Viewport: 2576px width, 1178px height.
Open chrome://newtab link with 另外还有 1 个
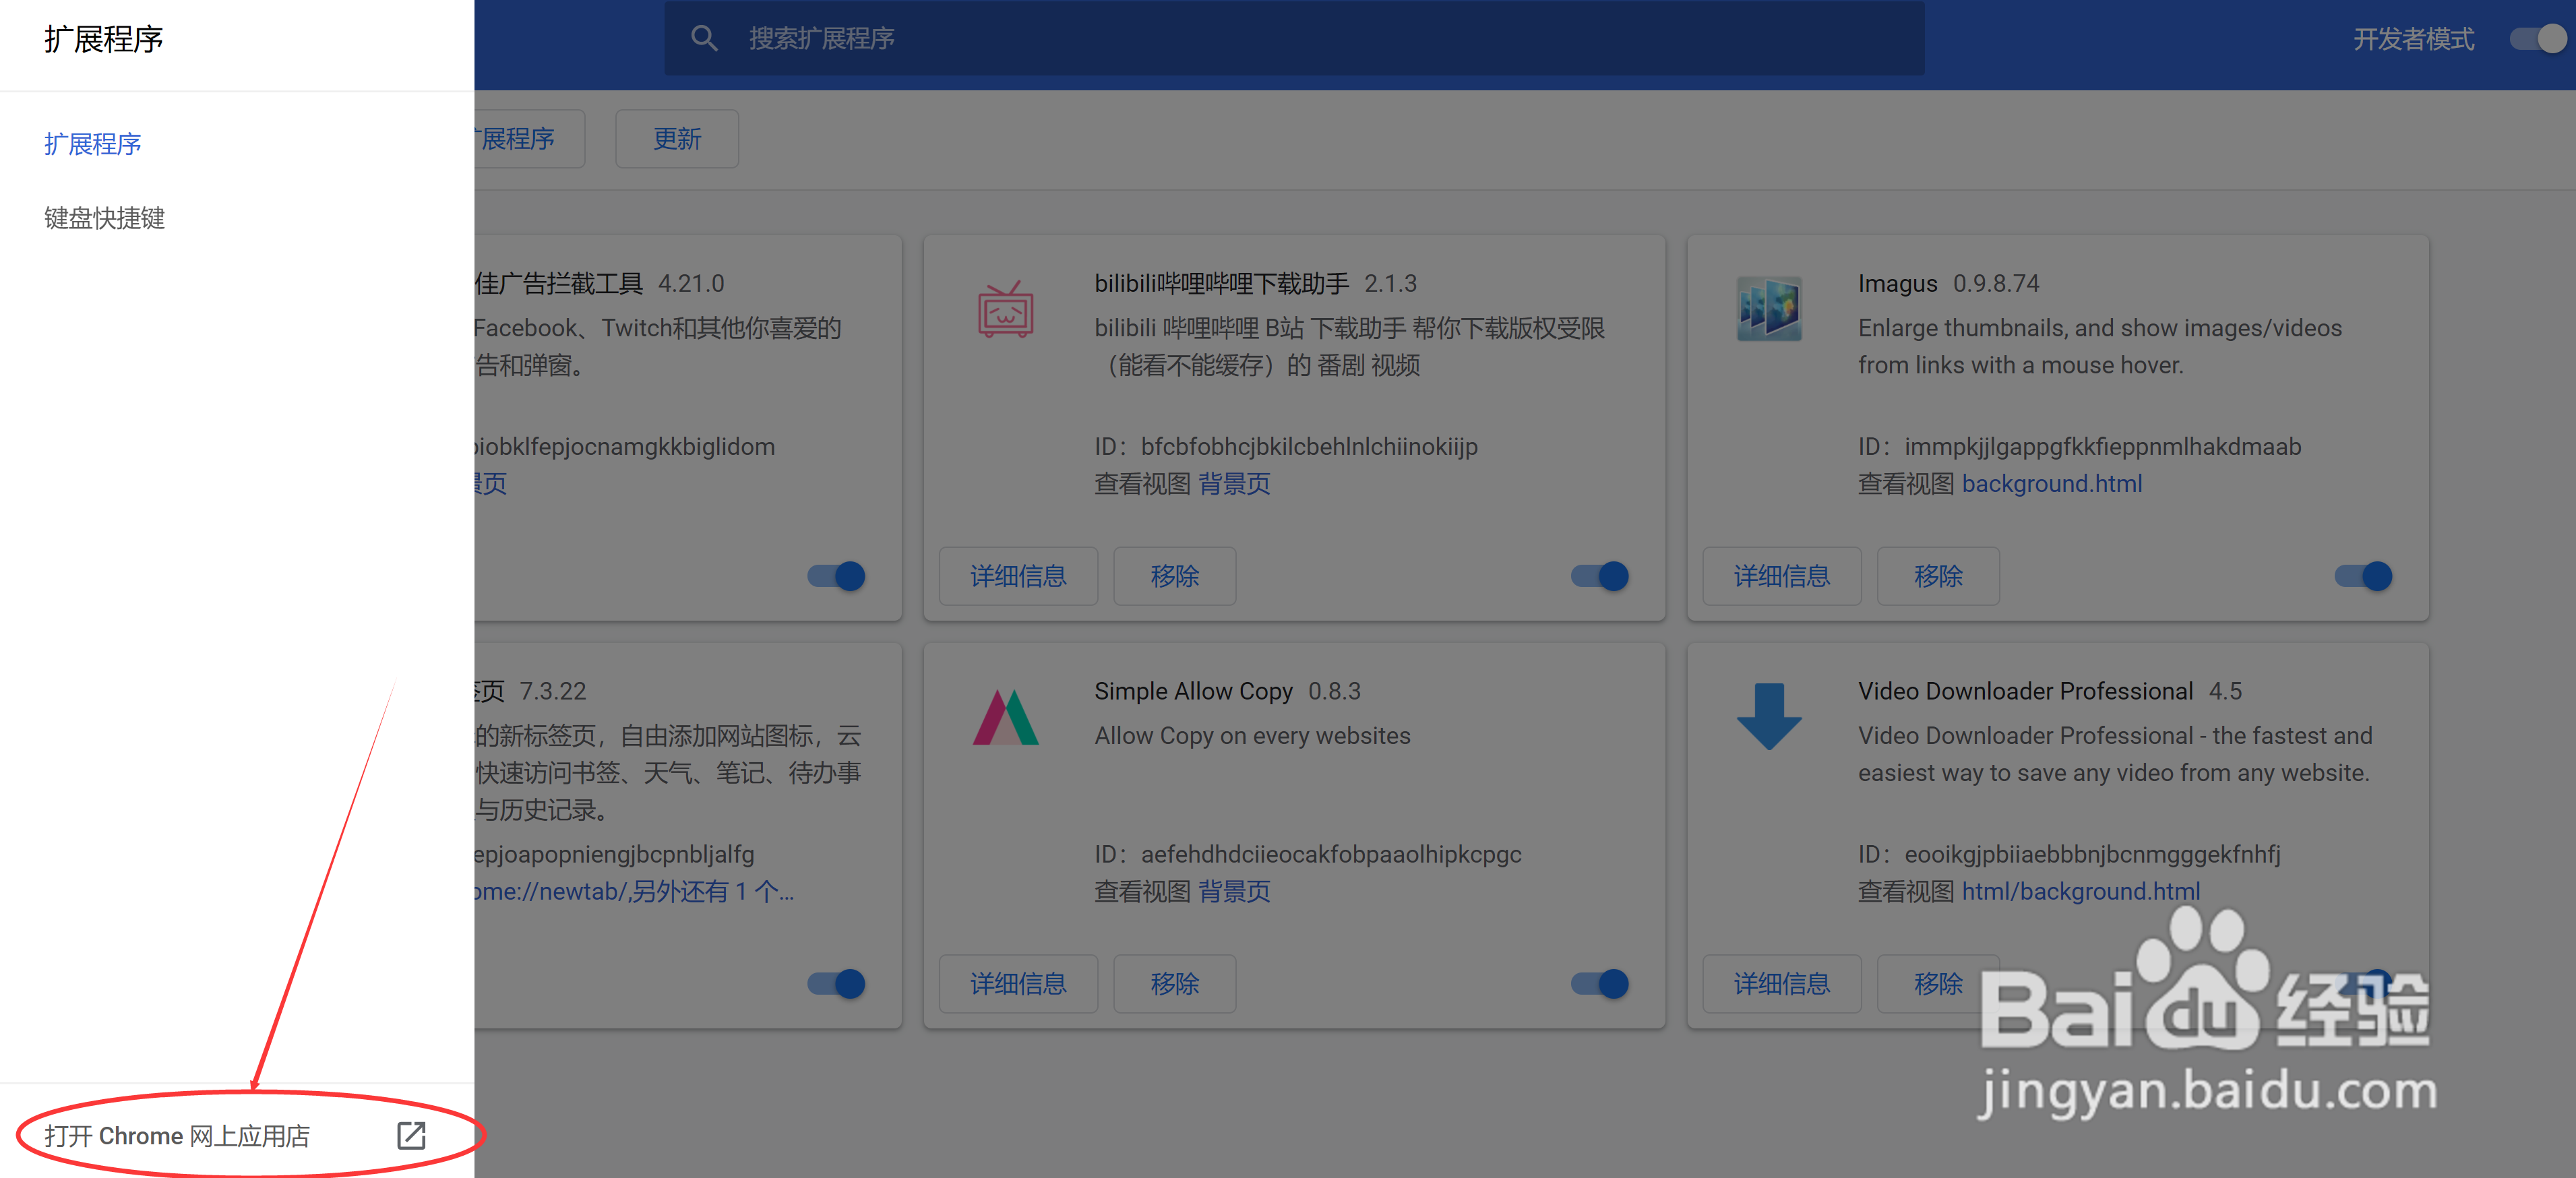click(634, 891)
